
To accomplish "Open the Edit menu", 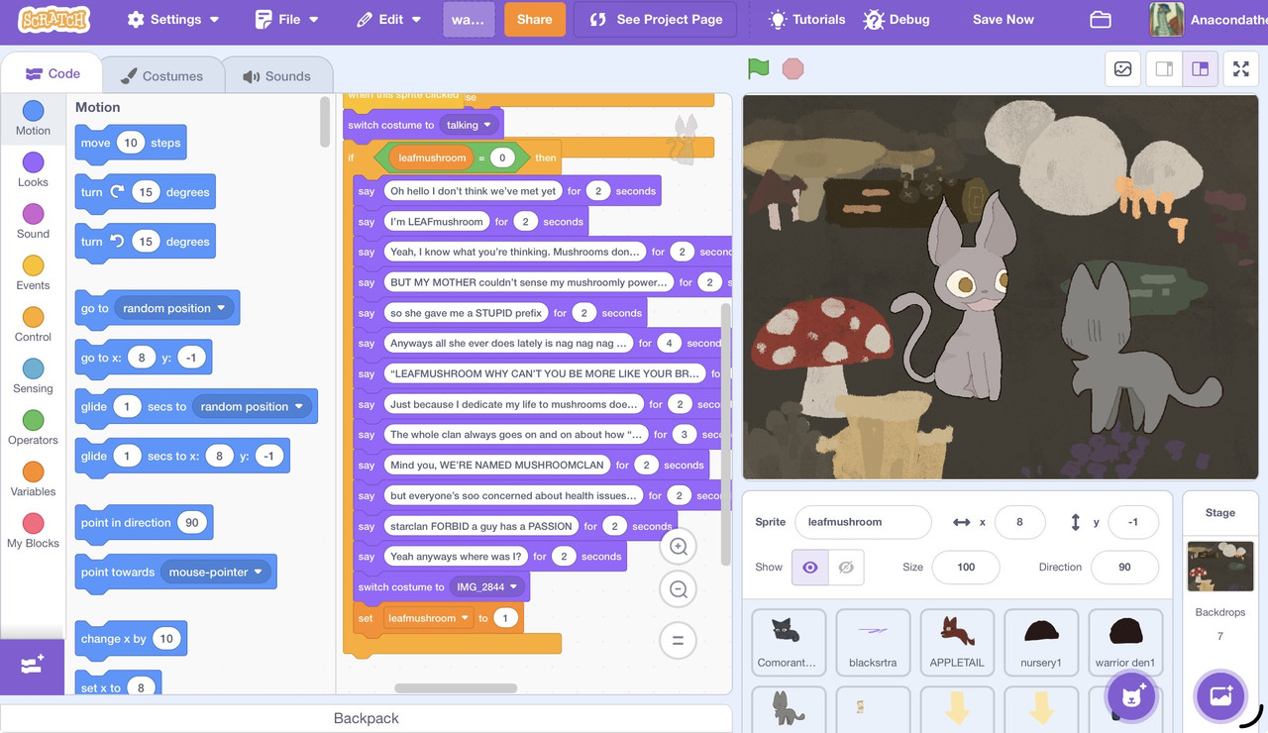I will point(388,19).
